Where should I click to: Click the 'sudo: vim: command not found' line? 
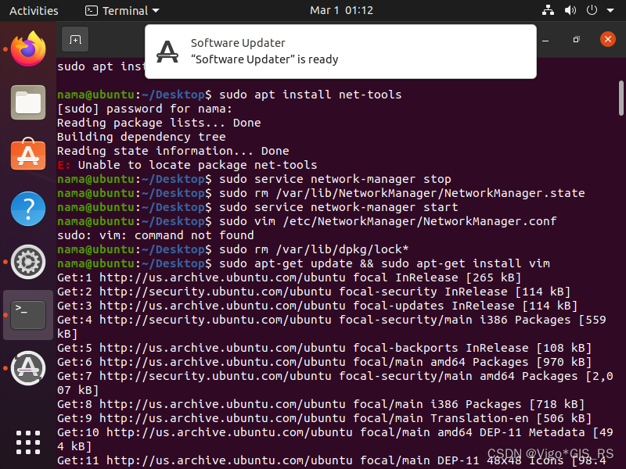(x=155, y=235)
